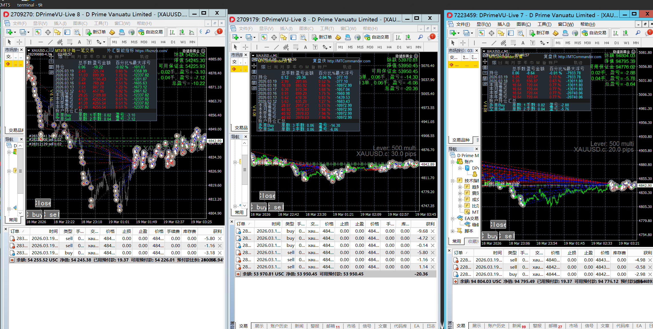
Task: Click the Navigator scrollbar thumb in middle window
Action: tap(245, 170)
